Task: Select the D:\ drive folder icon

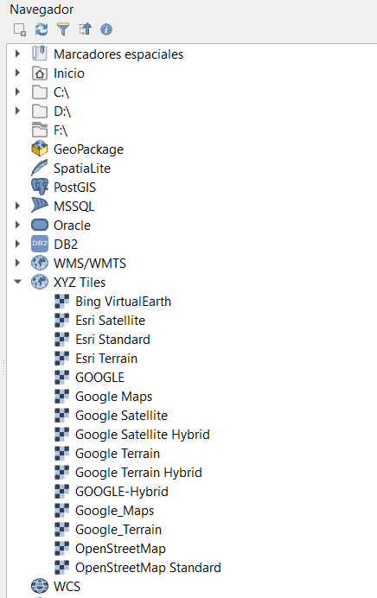Action: pyautogui.click(x=40, y=111)
